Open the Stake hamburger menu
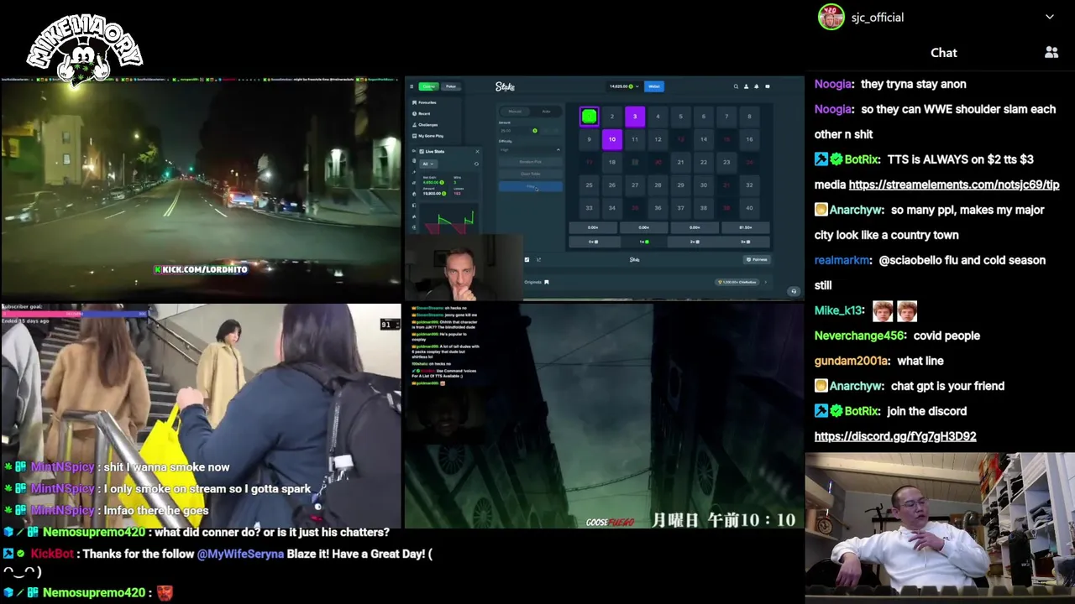This screenshot has width=1075, height=604. point(412,86)
